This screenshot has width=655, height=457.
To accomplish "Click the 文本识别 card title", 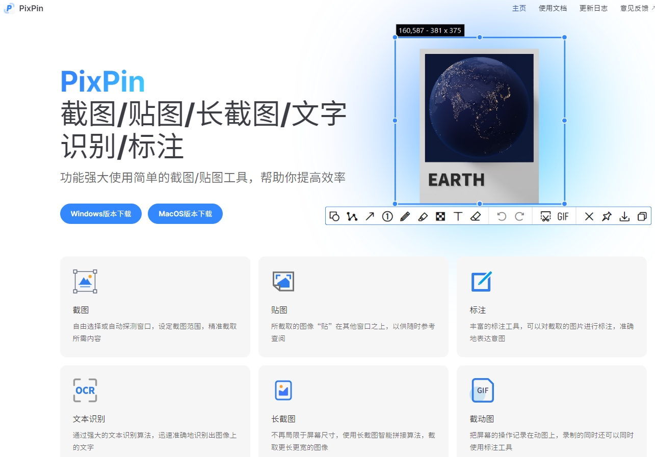I will [x=89, y=419].
